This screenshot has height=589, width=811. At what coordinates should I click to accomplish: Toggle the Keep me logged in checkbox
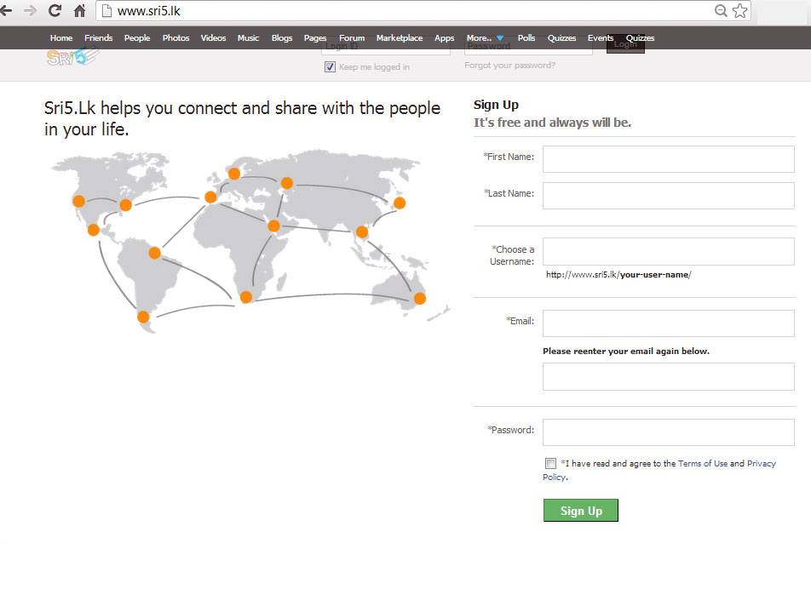[330, 66]
